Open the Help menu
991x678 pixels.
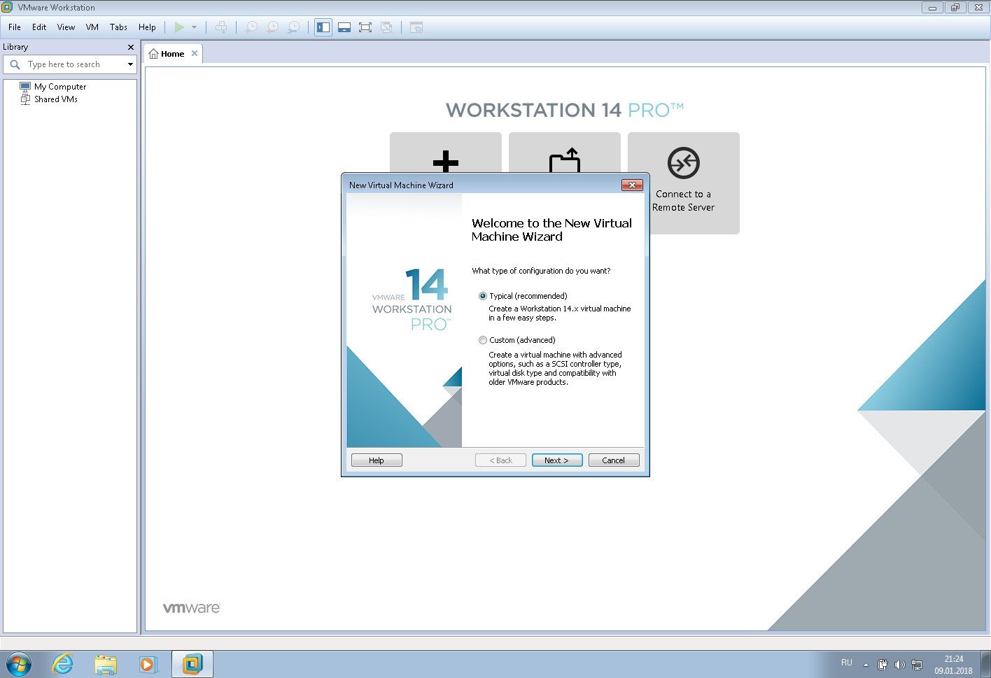[147, 27]
